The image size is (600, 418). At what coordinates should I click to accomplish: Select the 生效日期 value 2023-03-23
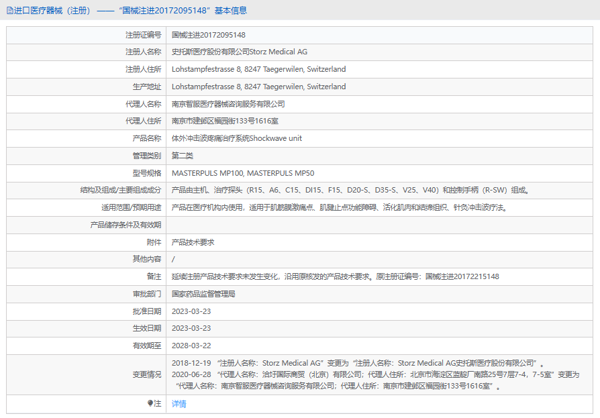pos(191,328)
